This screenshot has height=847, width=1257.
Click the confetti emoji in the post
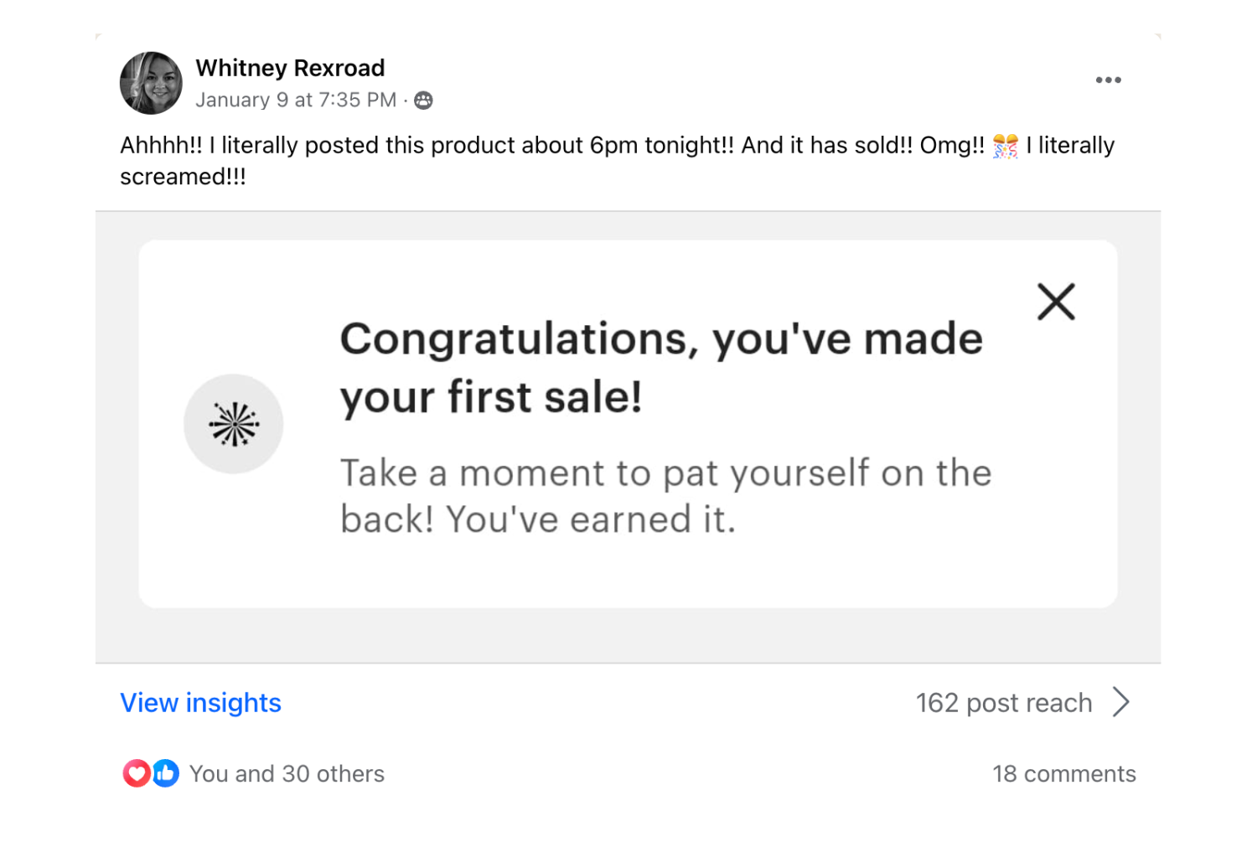[x=1005, y=147]
